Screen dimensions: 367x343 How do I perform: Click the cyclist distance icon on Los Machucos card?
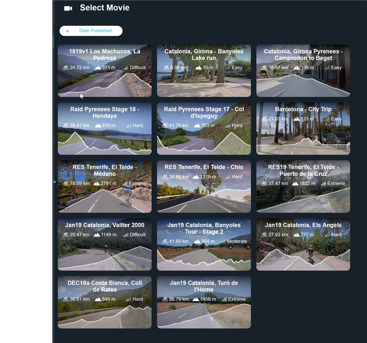(65, 68)
